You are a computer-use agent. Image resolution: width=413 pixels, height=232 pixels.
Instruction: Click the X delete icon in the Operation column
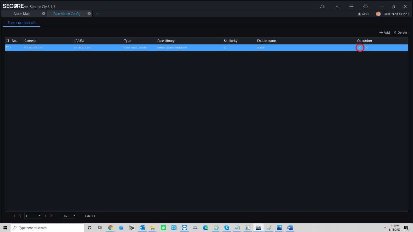tap(367, 48)
